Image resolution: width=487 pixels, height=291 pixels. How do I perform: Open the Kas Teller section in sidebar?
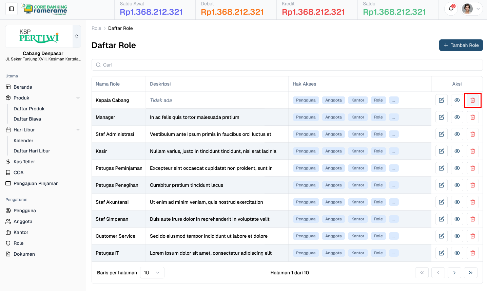(24, 162)
